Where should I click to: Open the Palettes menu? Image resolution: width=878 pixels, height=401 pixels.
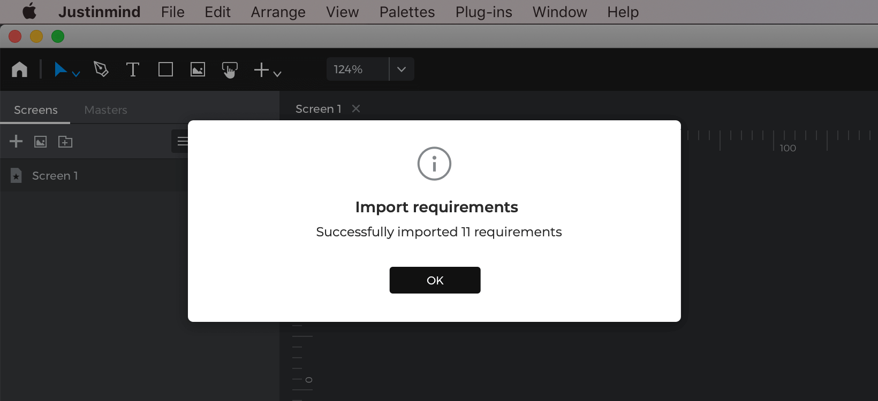(x=407, y=12)
